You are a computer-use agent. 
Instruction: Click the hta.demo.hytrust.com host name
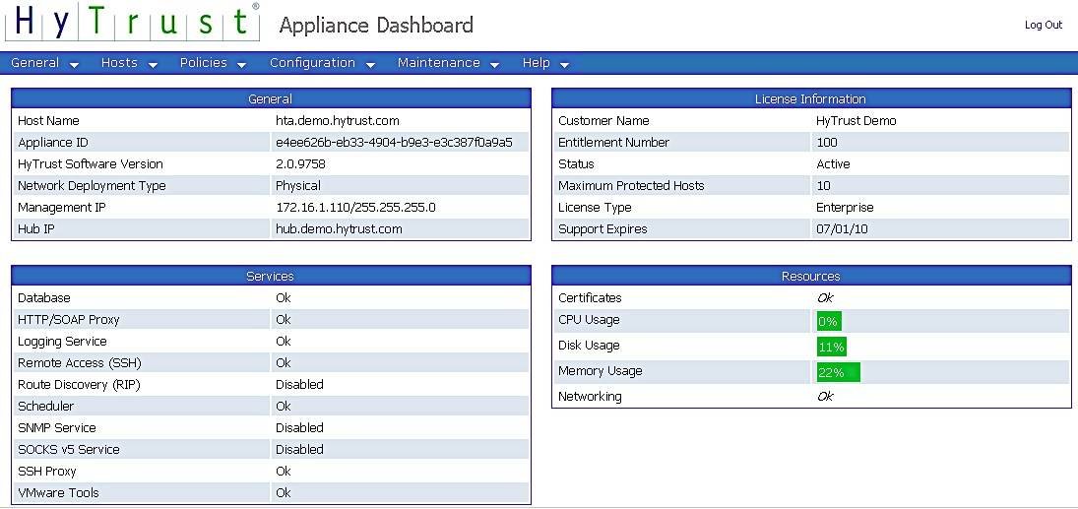coord(337,121)
